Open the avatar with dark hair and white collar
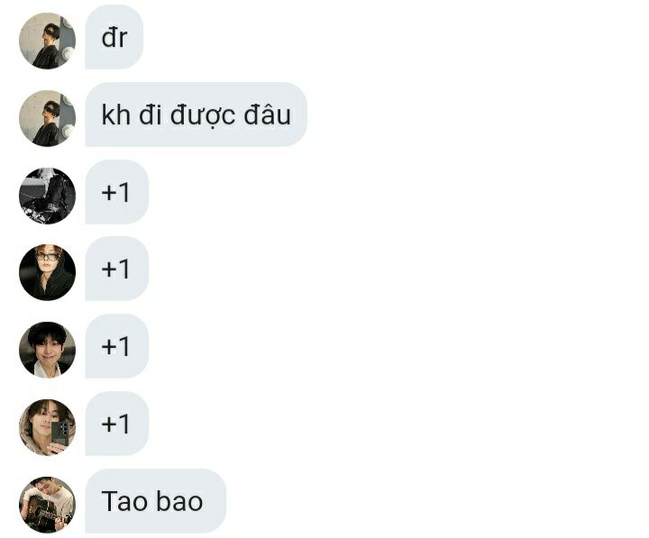Image resolution: width=649 pixels, height=538 pixels. [x=47, y=351]
